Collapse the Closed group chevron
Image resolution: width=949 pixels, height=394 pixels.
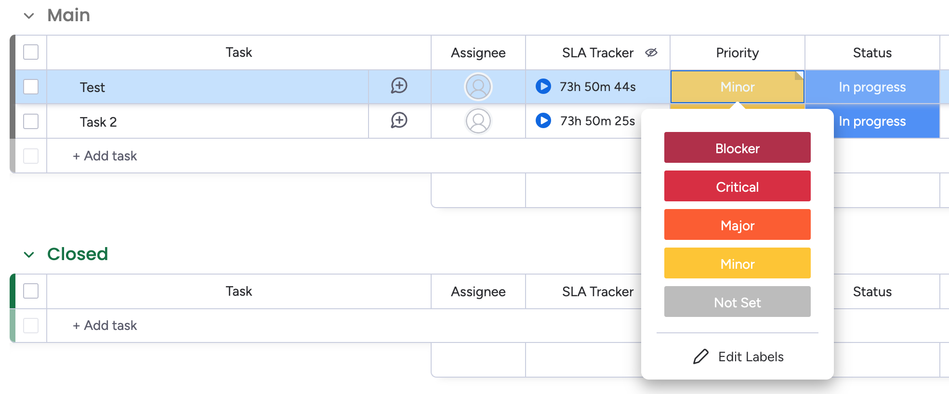(29, 255)
